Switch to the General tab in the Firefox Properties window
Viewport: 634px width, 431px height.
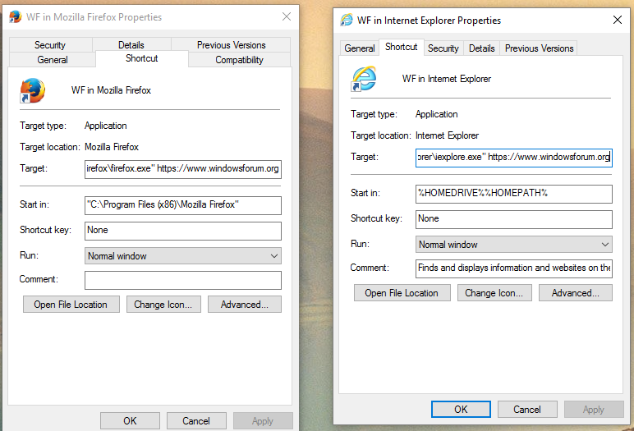click(53, 60)
